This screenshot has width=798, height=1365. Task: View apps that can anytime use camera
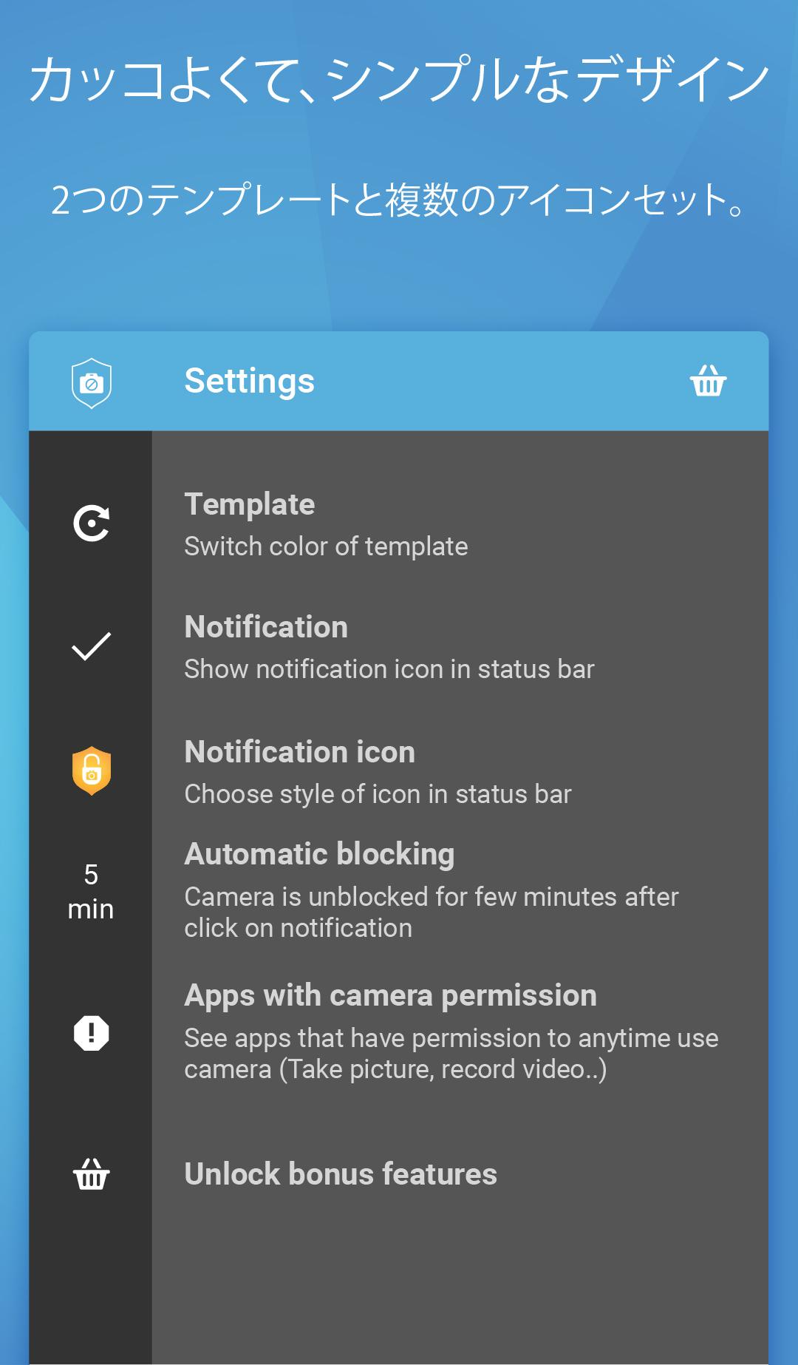(x=451, y=1054)
